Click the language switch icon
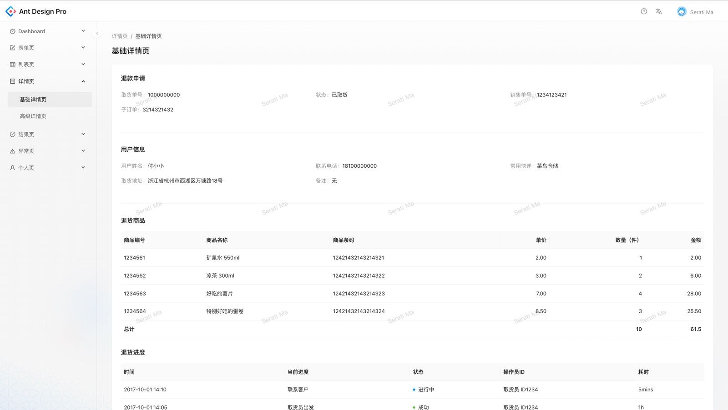 pos(658,11)
